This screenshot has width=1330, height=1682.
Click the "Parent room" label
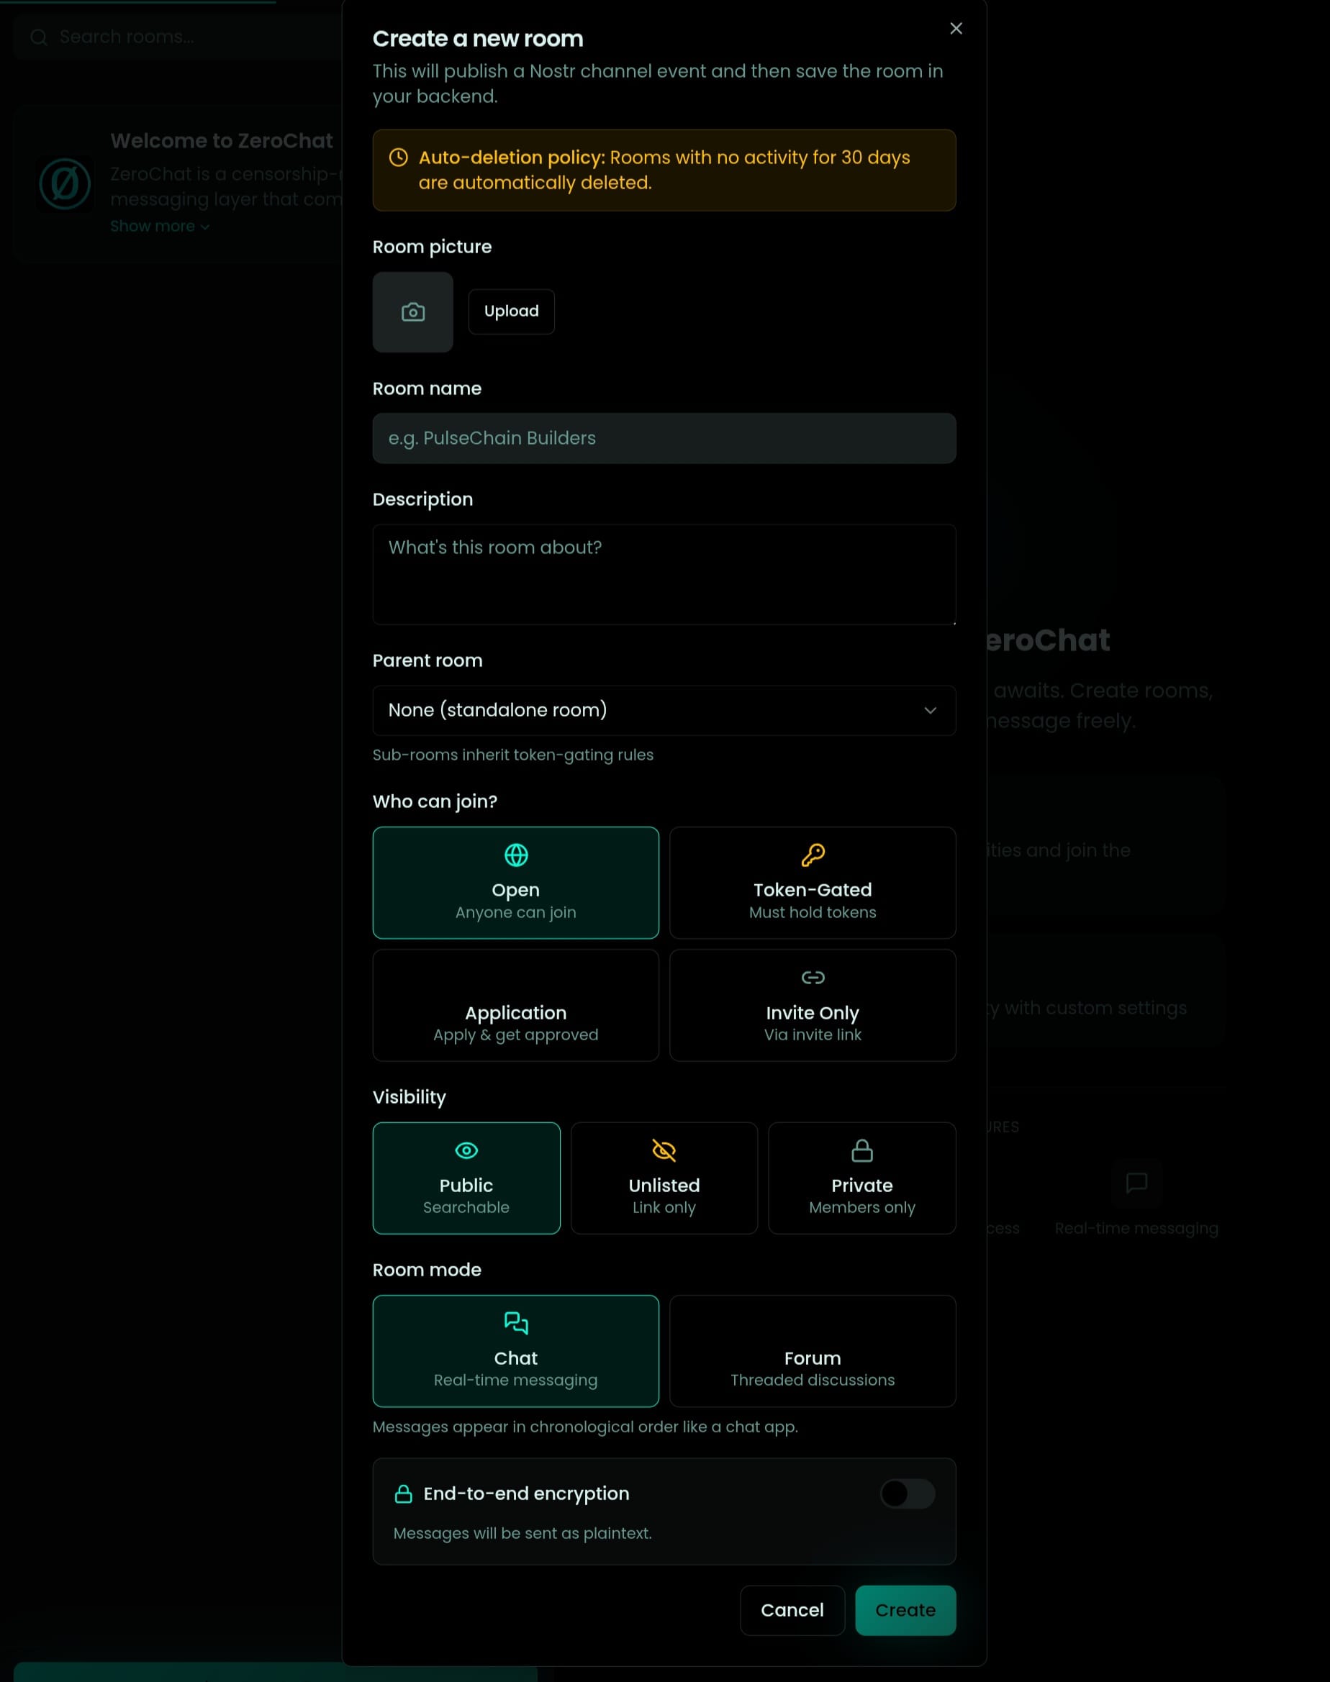[x=427, y=661]
